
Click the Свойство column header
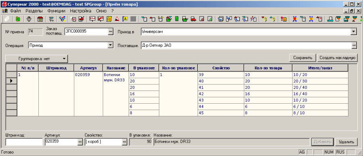[x=221, y=68]
